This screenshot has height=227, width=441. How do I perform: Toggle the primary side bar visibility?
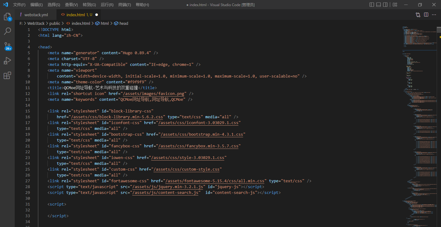pyautogui.click(x=372, y=5)
